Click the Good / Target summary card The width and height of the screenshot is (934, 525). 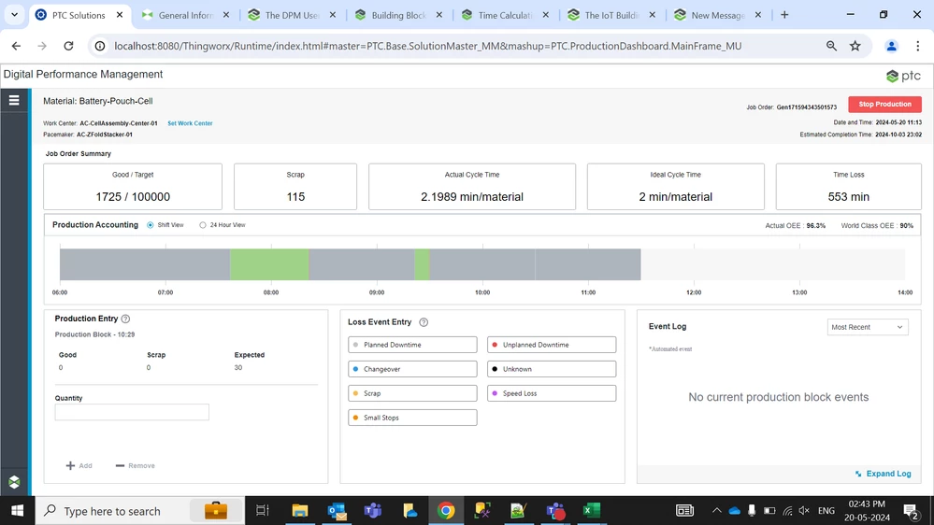point(133,187)
